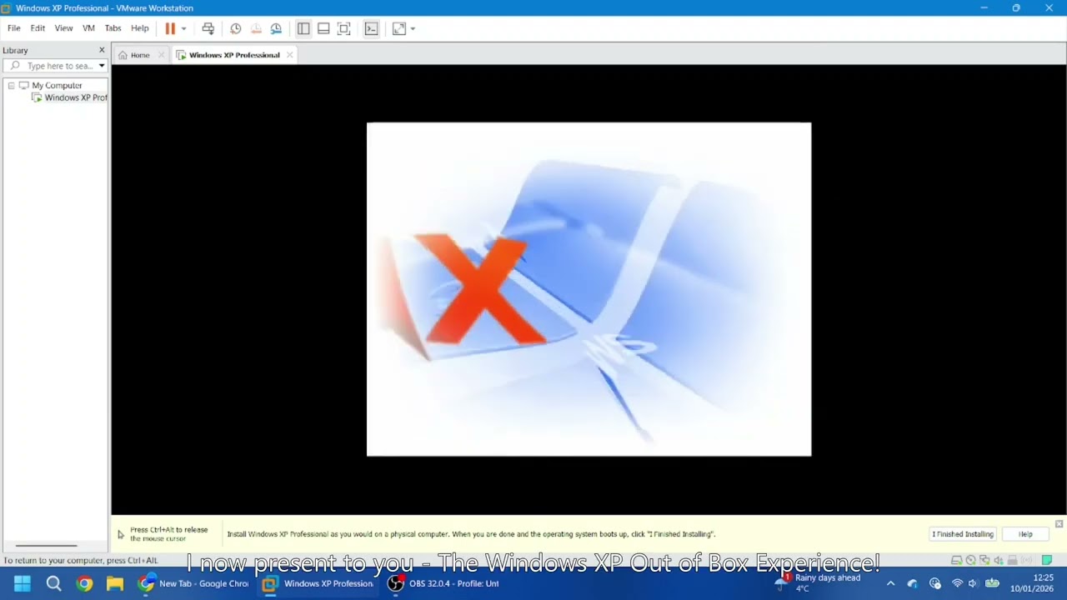Select My Computer in the Library
The width and height of the screenshot is (1067, 600).
(x=57, y=86)
